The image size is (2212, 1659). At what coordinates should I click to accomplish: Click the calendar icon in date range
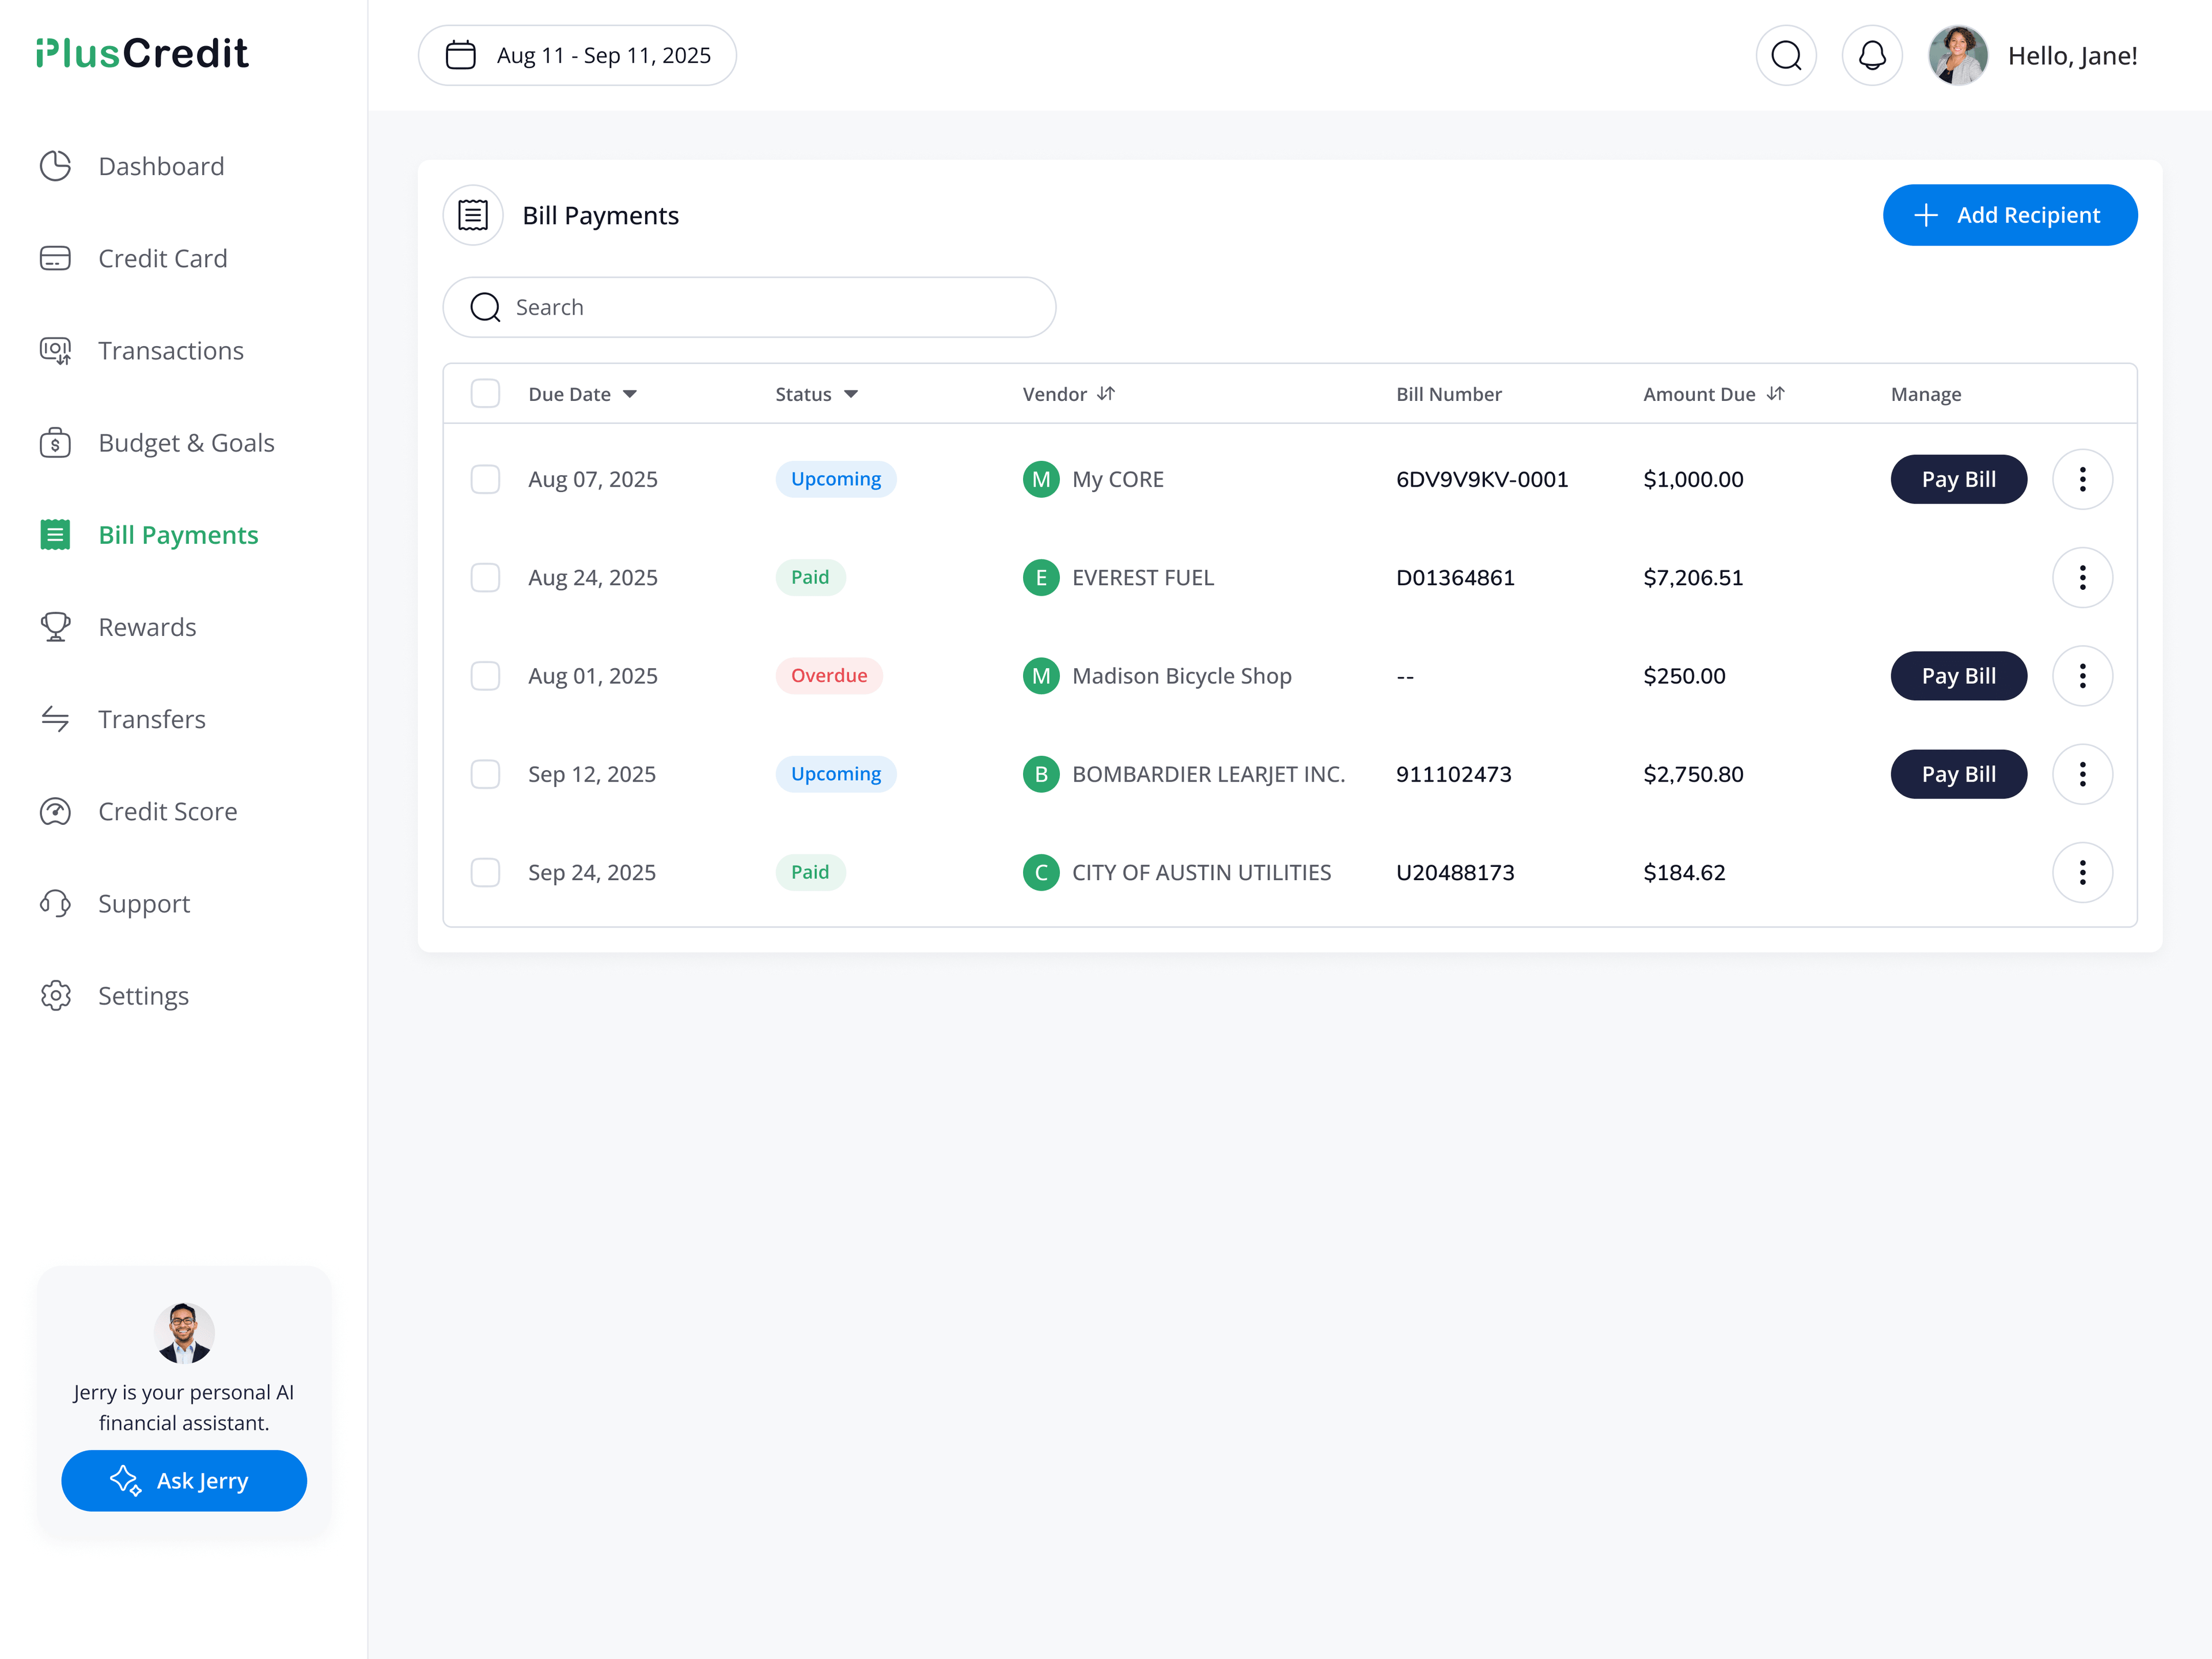coord(460,55)
